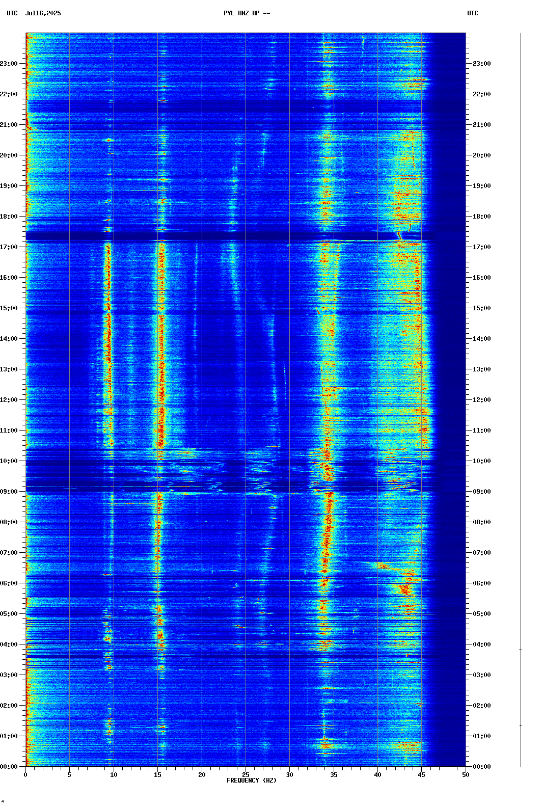Click the 40 Hz tick label
This screenshot has height=807, width=543.
pos(377,775)
